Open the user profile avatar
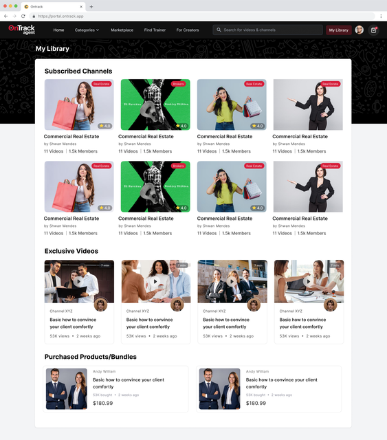The image size is (387, 440). pos(360,30)
